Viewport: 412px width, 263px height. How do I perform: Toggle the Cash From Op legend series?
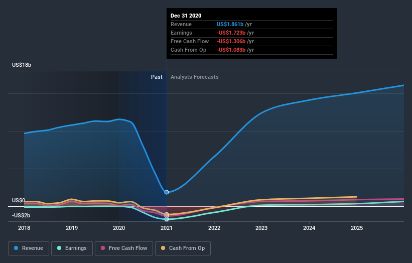click(183, 248)
